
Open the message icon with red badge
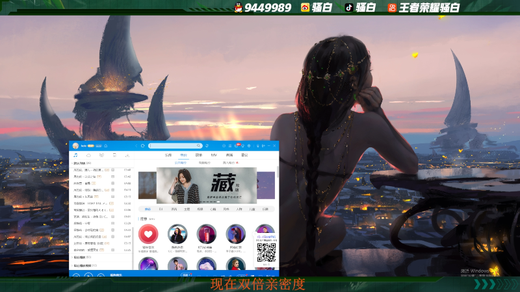[237, 145]
